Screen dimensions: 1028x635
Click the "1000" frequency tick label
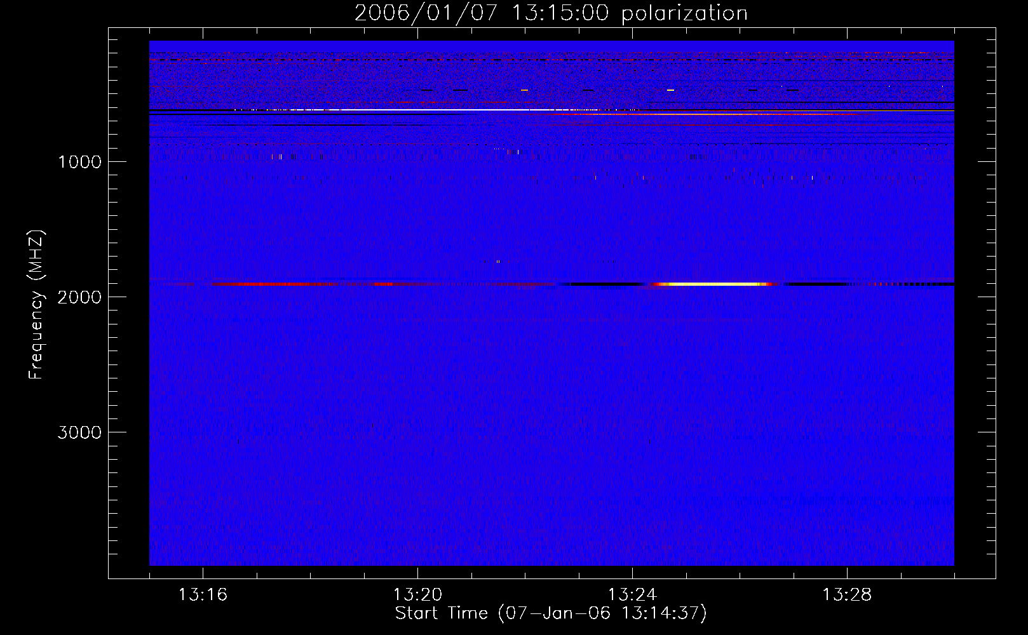(x=79, y=162)
